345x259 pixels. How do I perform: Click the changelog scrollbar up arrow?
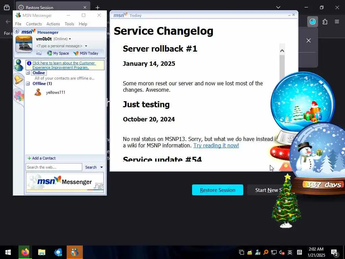282,51
